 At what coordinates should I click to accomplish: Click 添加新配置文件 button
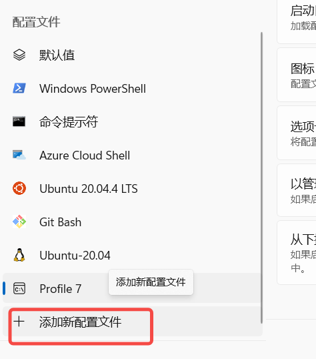pos(132,322)
